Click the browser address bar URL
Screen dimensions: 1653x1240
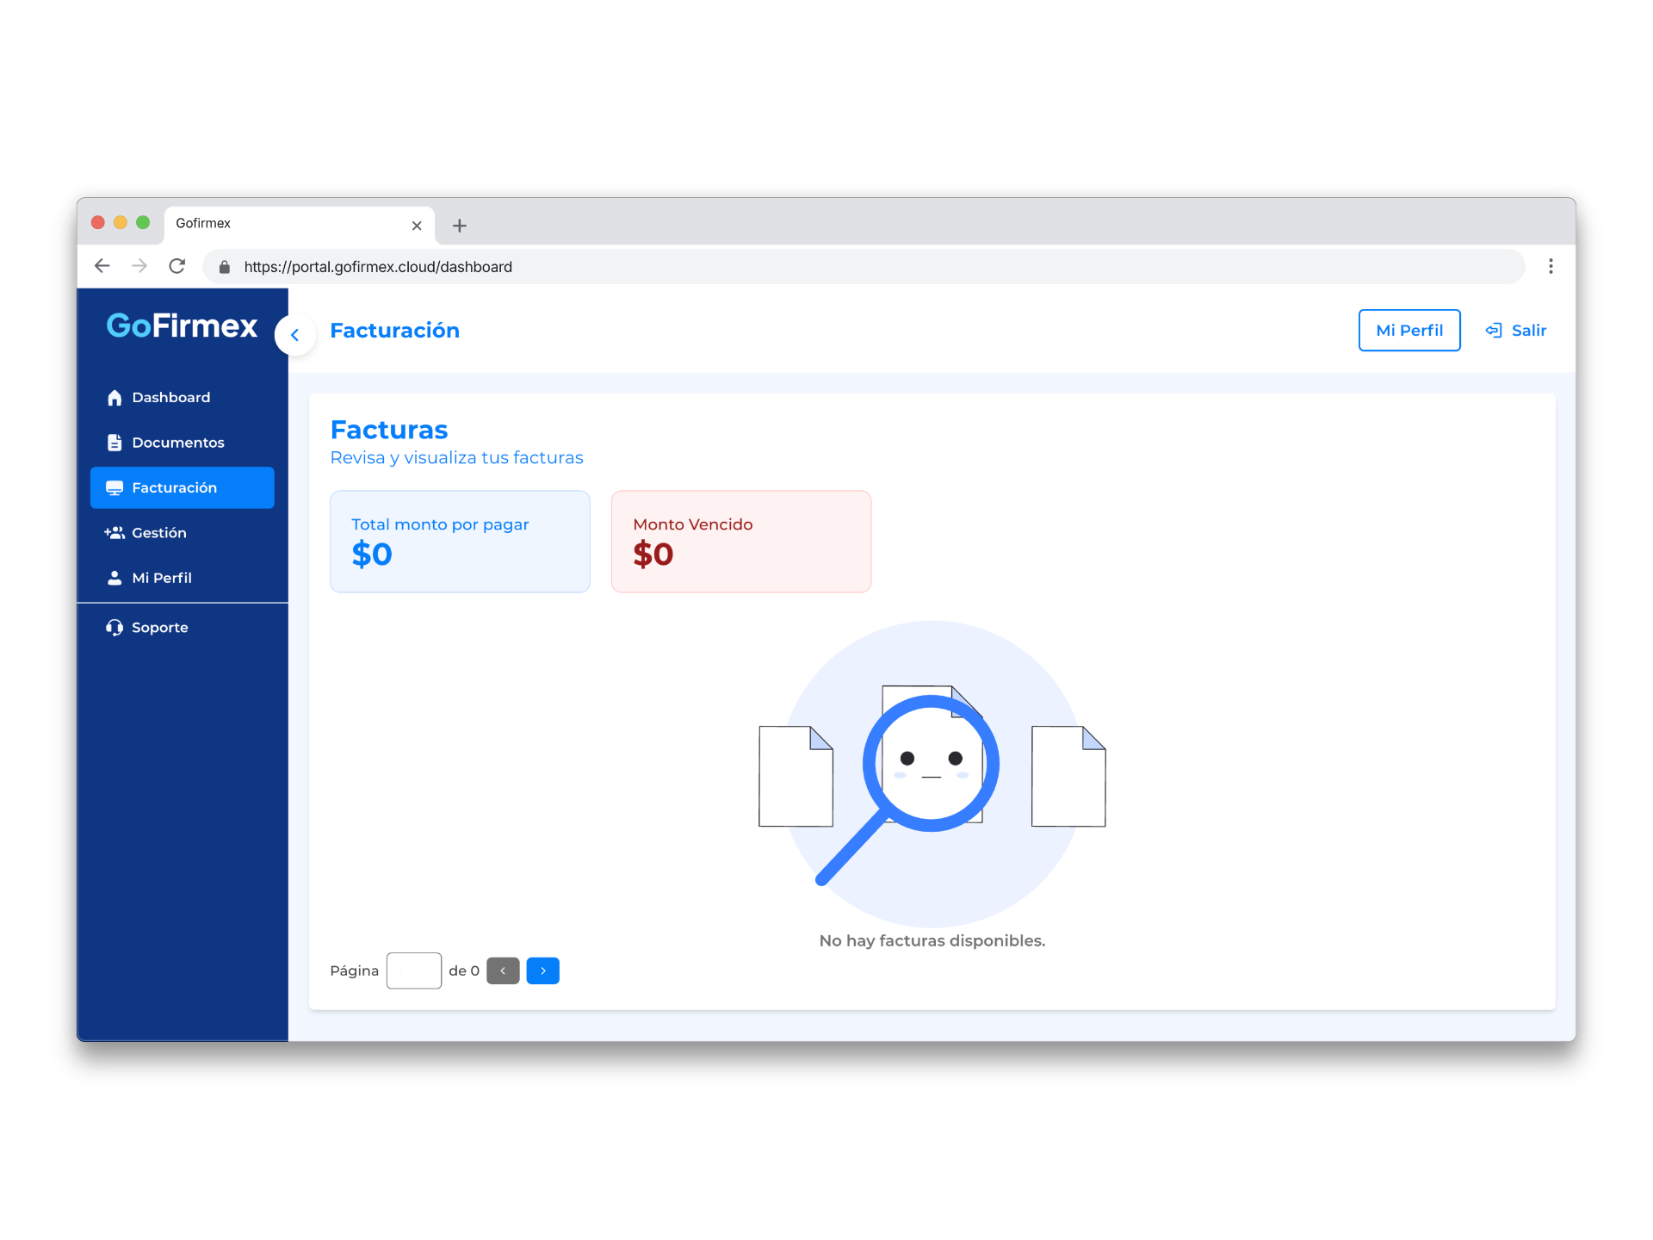[378, 267]
